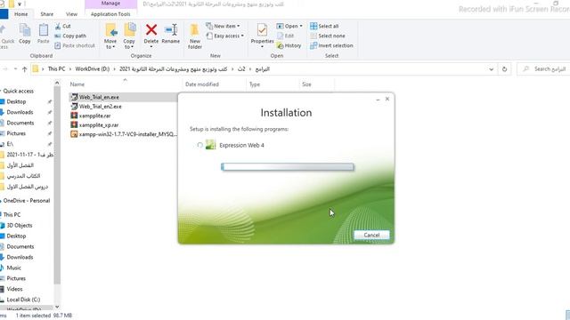Sort by Date modified column header
This screenshot has width=570, height=320.
click(202, 84)
